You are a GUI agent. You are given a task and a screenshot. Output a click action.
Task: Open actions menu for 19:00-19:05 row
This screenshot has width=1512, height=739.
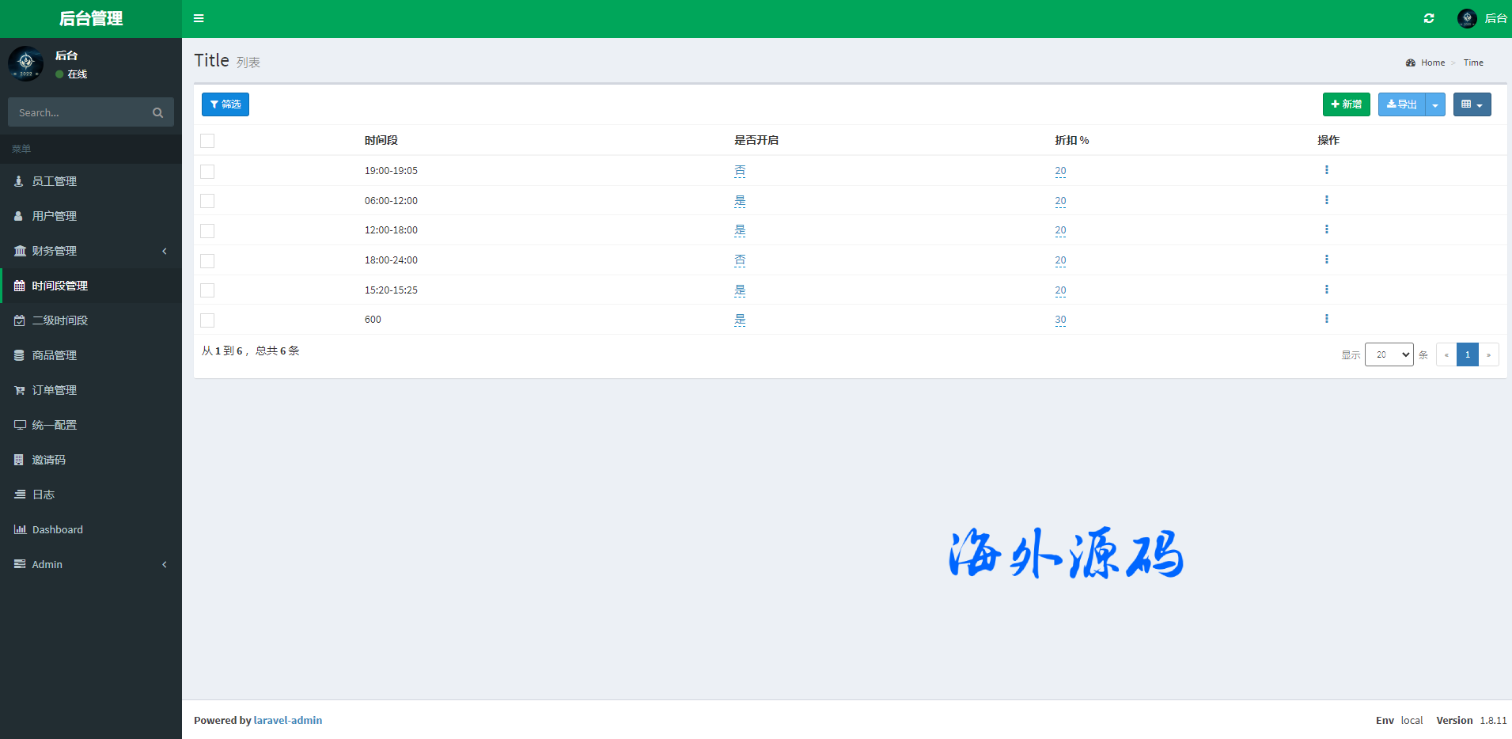(x=1326, y=170)
